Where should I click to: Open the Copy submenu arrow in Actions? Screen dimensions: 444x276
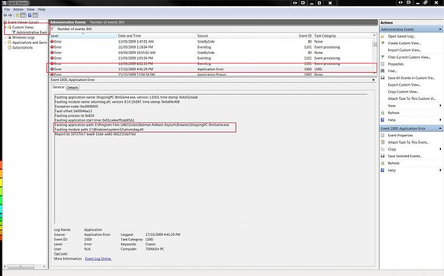click(440, 150)
